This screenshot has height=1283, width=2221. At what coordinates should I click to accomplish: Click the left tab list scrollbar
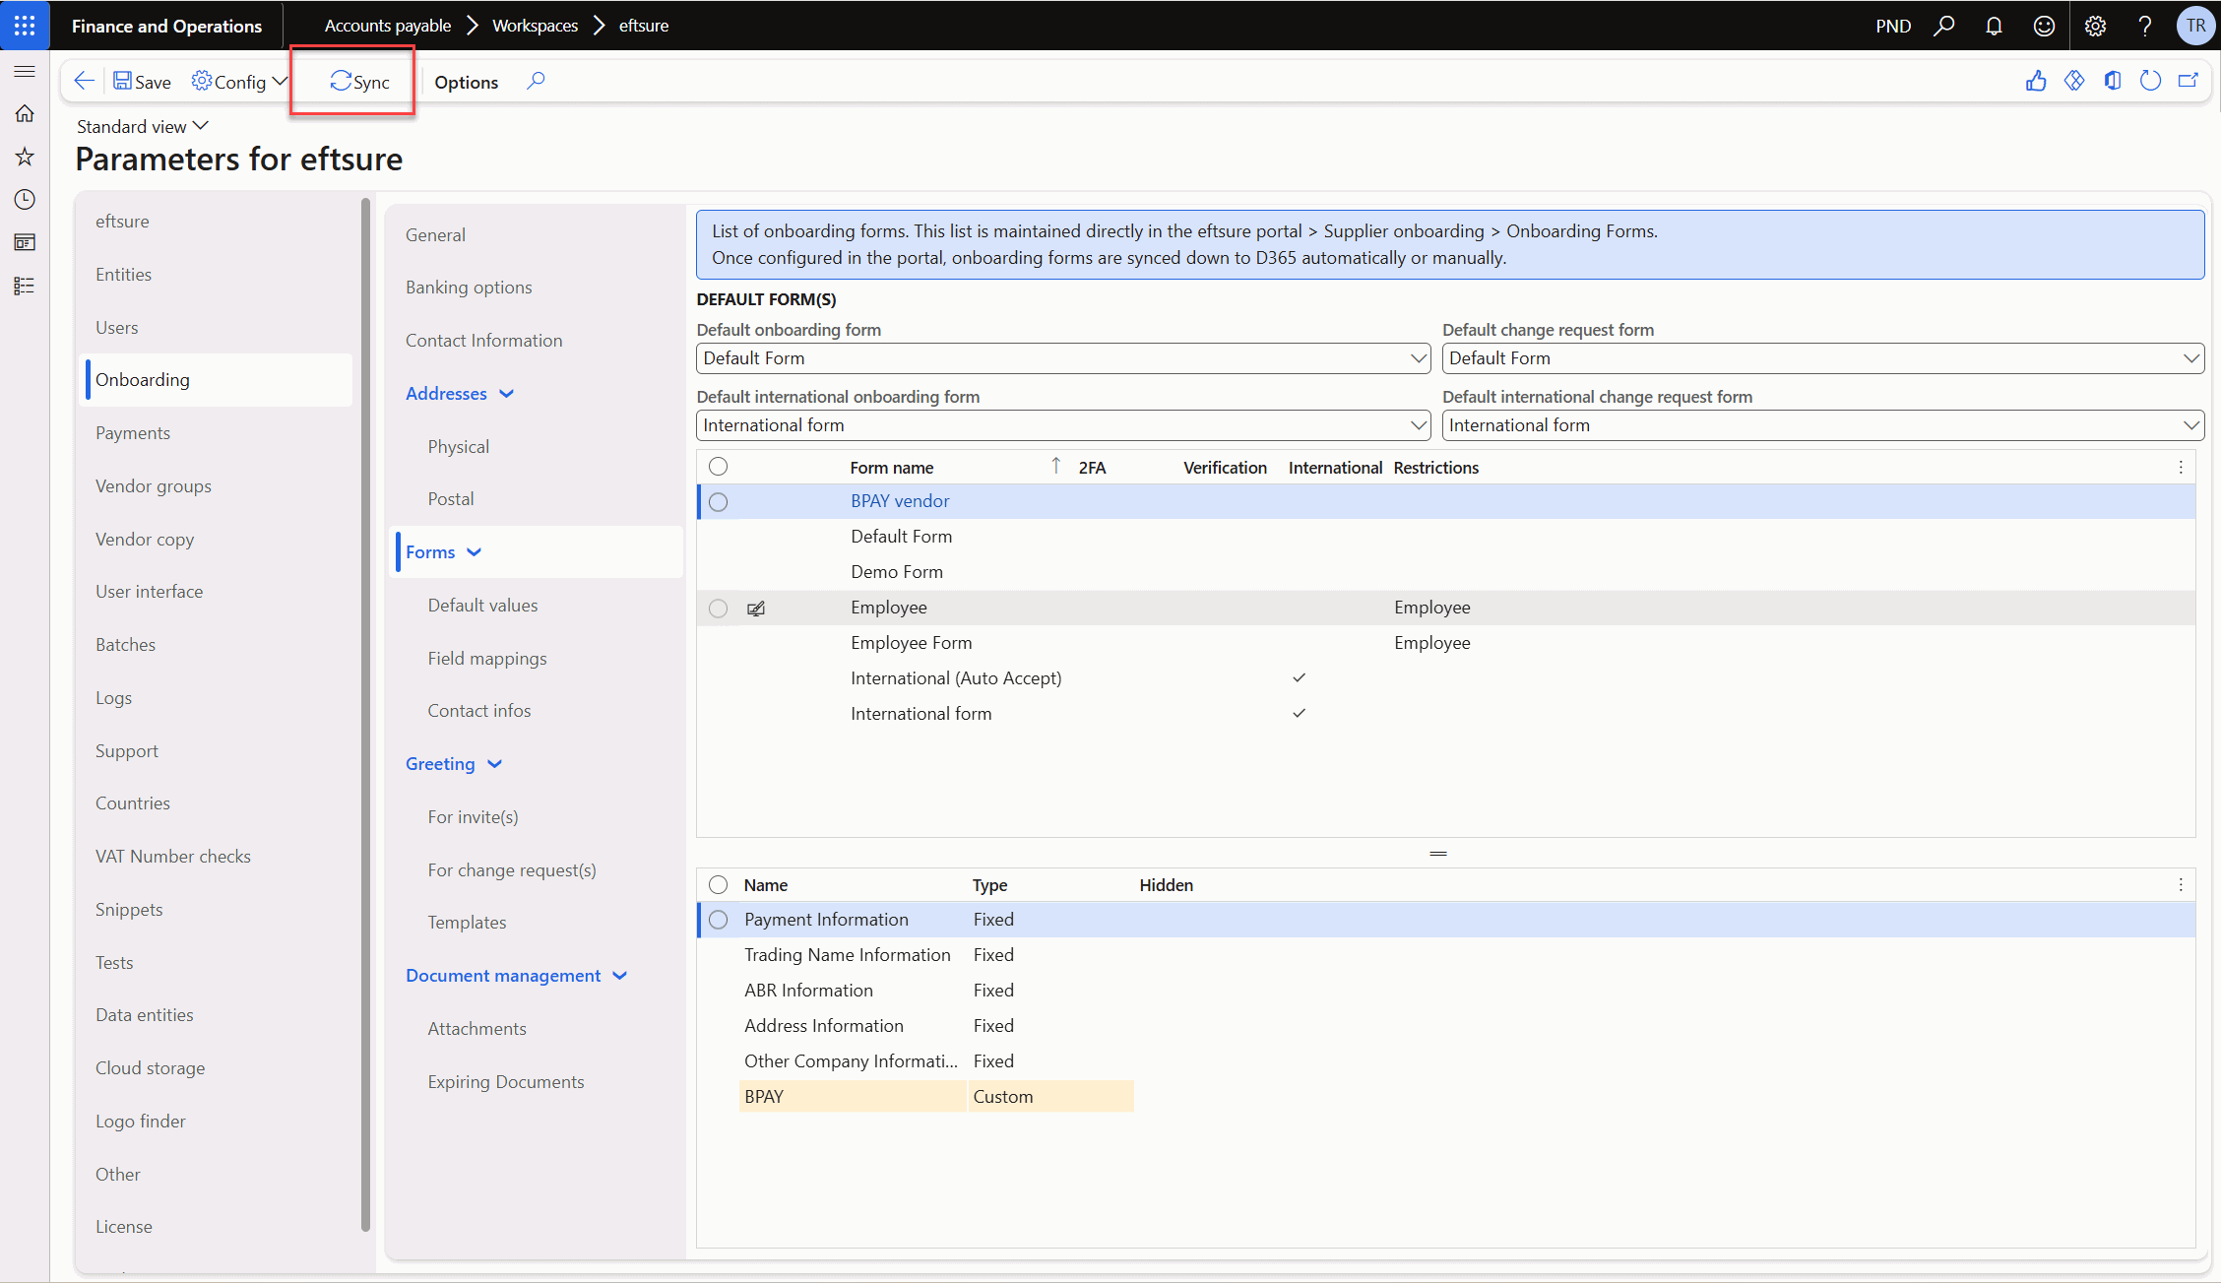pos(365,714)
